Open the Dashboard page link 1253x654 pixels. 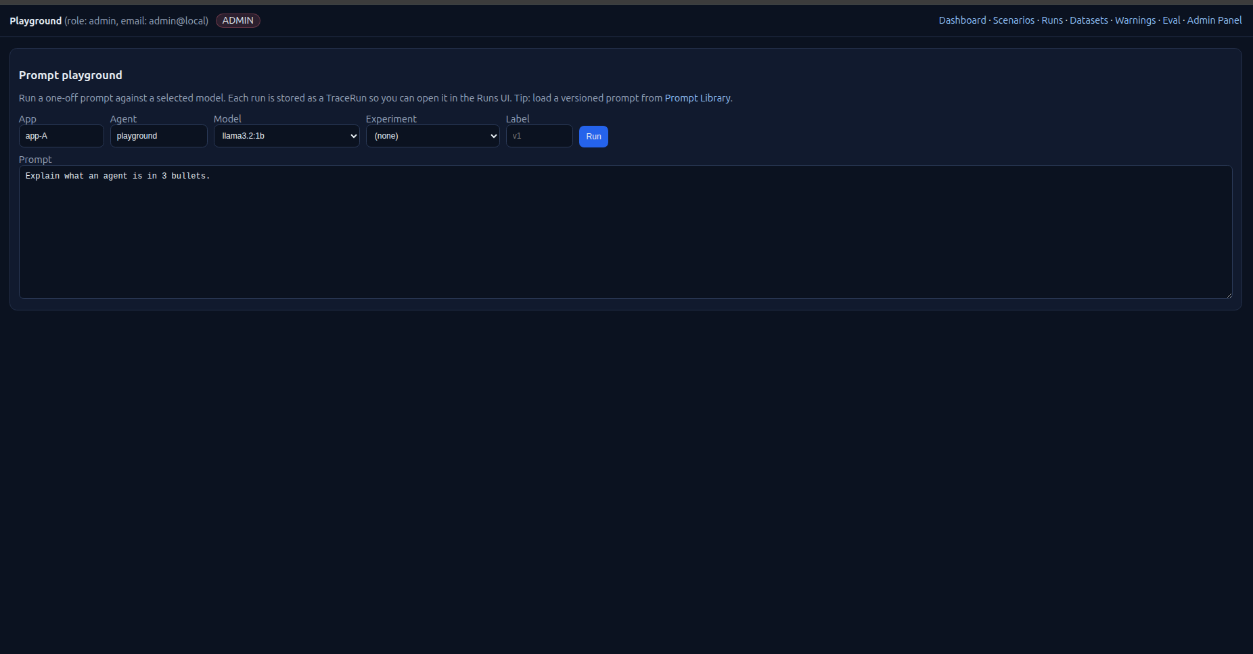961,20
